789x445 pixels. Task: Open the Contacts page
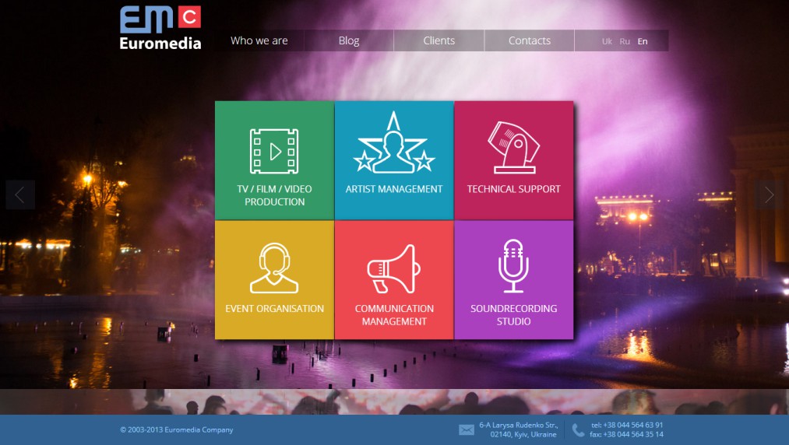point(530,40)
